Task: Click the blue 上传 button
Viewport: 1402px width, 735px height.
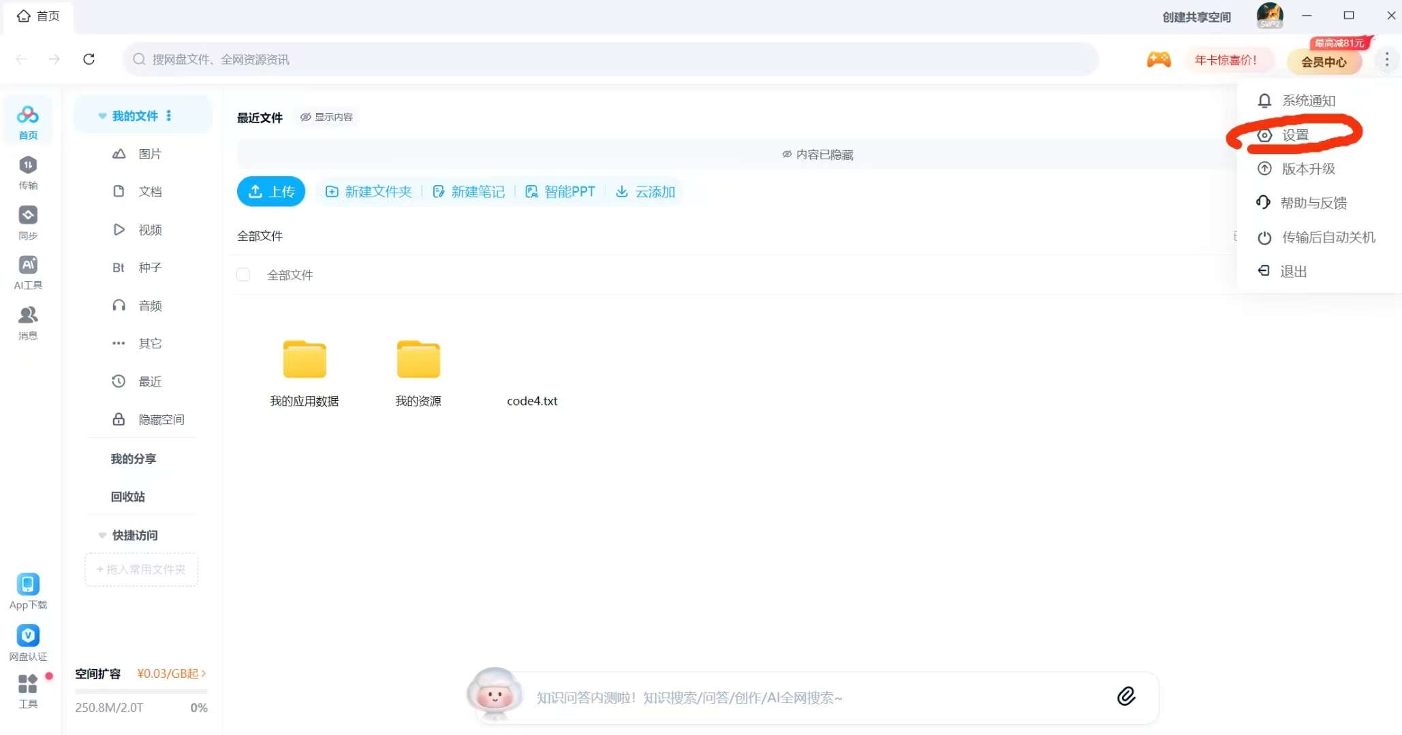Action: coord(271,192)
